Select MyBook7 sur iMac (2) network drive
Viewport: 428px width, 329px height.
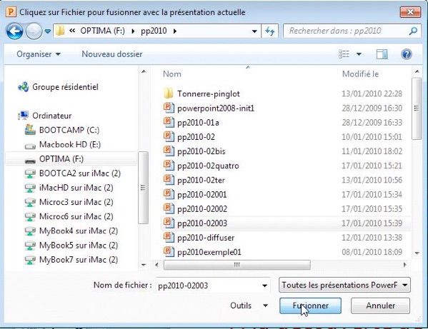pos(79,260)
